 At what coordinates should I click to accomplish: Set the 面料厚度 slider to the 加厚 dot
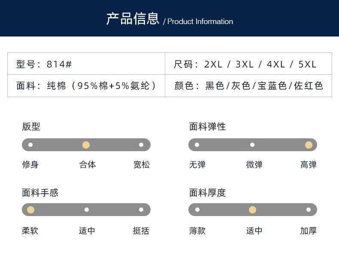309,210
